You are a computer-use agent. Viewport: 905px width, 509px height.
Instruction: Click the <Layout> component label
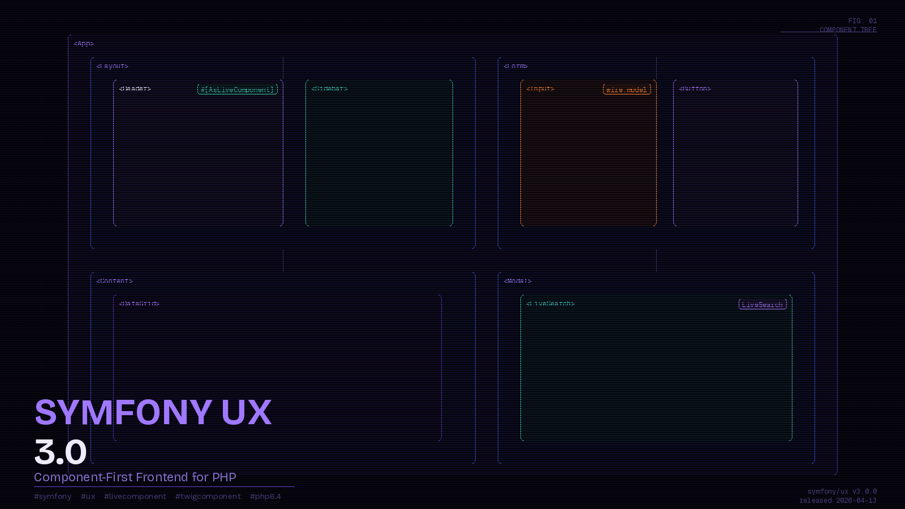point(113,66)
